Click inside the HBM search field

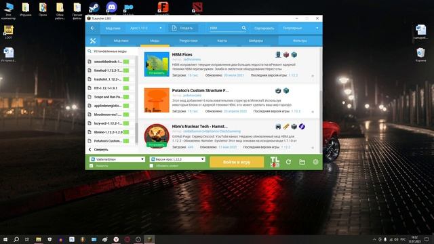[224, 28]
